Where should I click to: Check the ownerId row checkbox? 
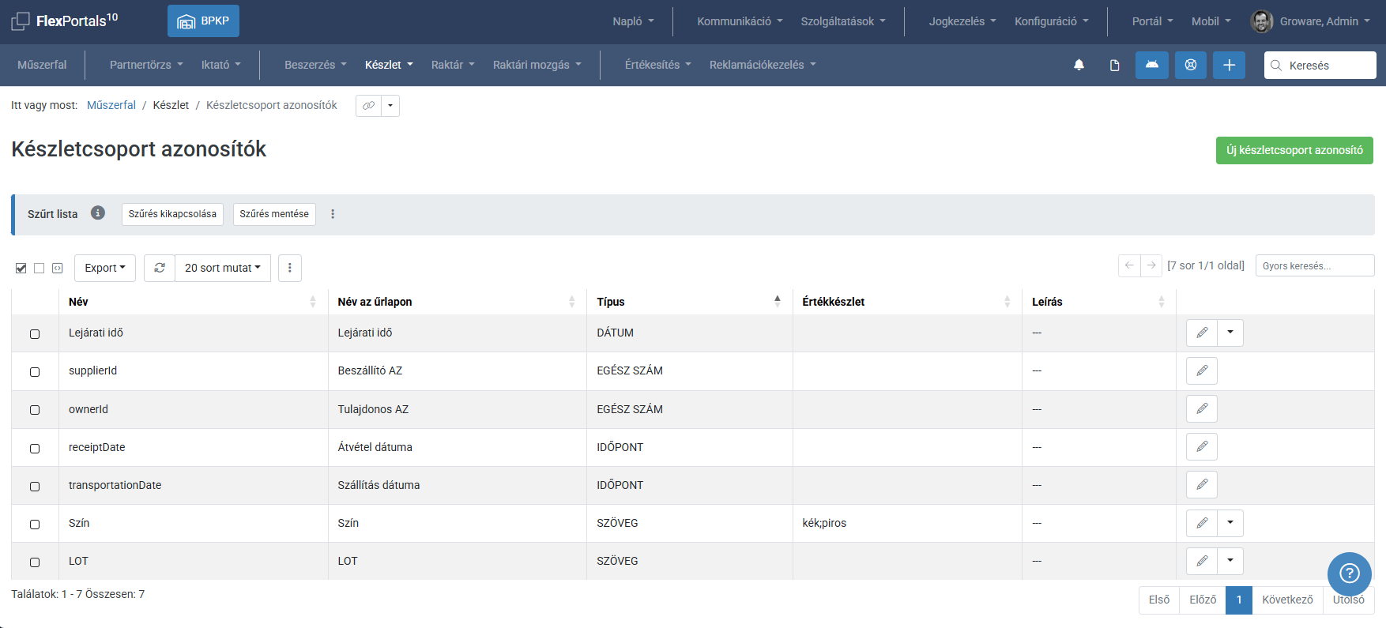coord(35,410)
